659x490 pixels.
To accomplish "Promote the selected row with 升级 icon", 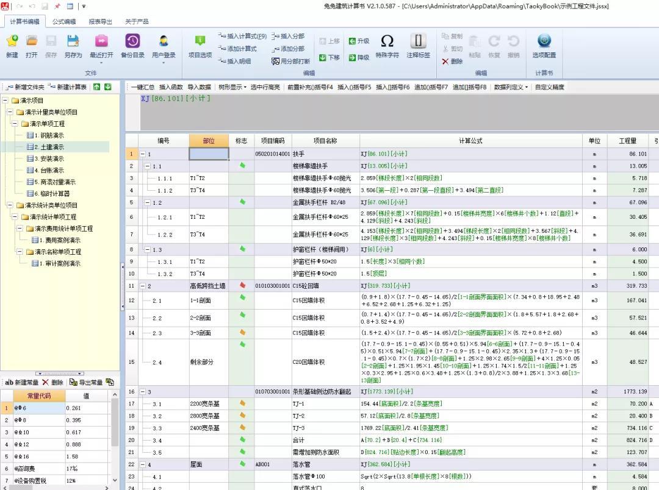I will pyautogui.click(x=361, y=41).
